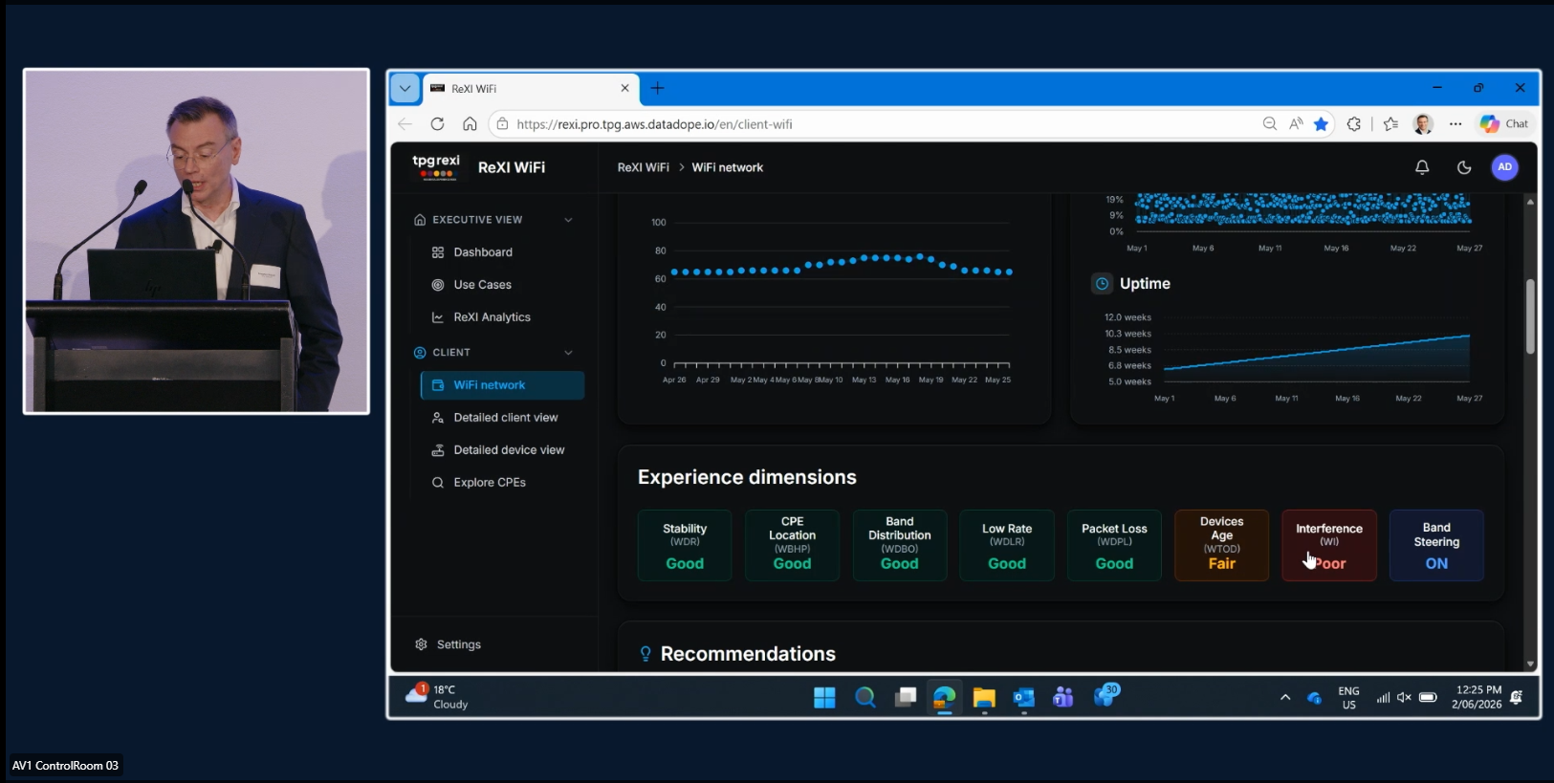This screenshot has width=1554, height=783.
Task: Click the browser home icon
Action: [x=470, y=124]
